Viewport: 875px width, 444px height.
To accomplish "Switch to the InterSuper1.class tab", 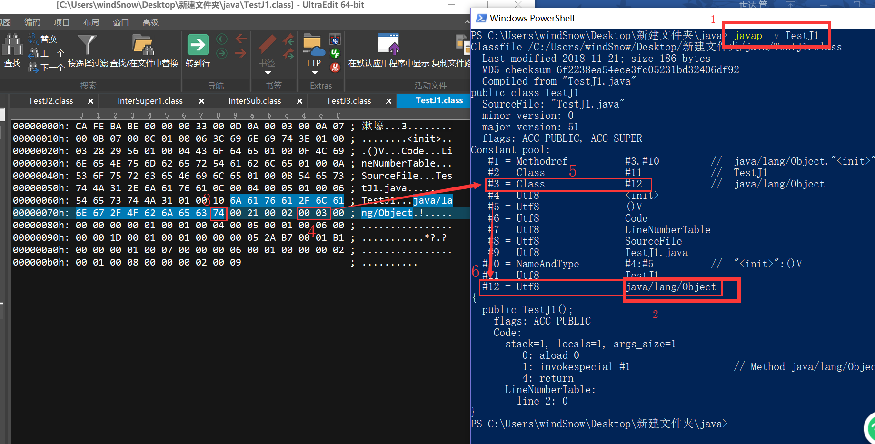I will [x=150, y=101].
